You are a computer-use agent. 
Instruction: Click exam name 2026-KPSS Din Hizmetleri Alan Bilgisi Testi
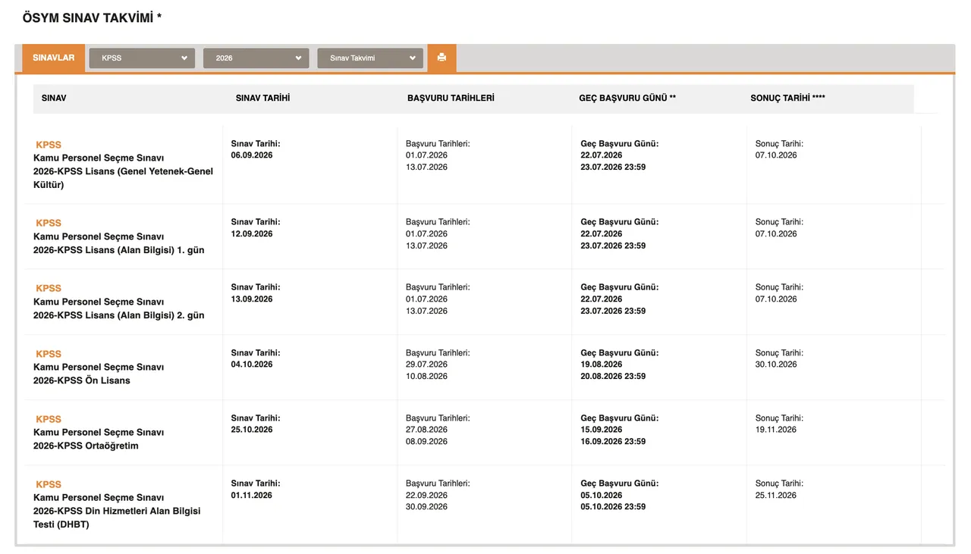click(117, 518)
